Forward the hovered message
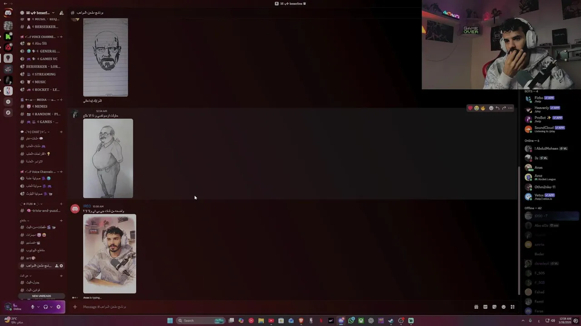Viewport: 581px width, 326px height. pos(504,108)
